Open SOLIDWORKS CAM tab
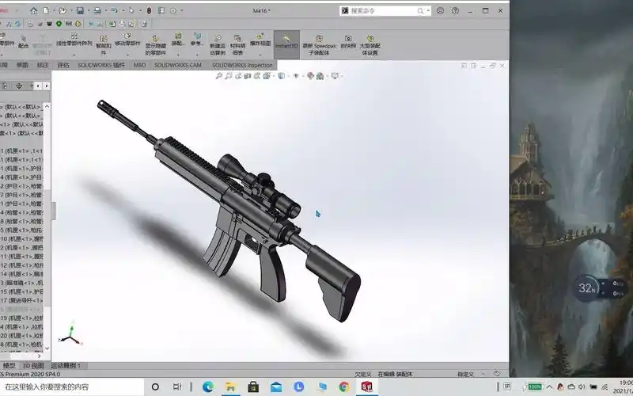The width and height of the screenshot is (633, 396). [x=178, y=65]
